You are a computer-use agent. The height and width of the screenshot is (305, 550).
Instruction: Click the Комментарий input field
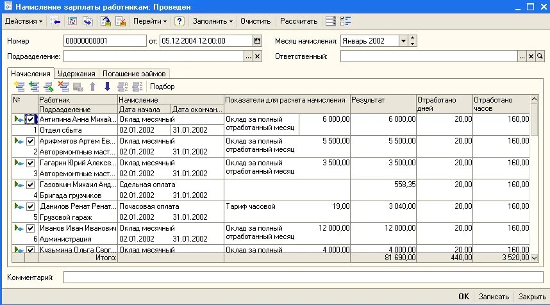tap(303, 277)
